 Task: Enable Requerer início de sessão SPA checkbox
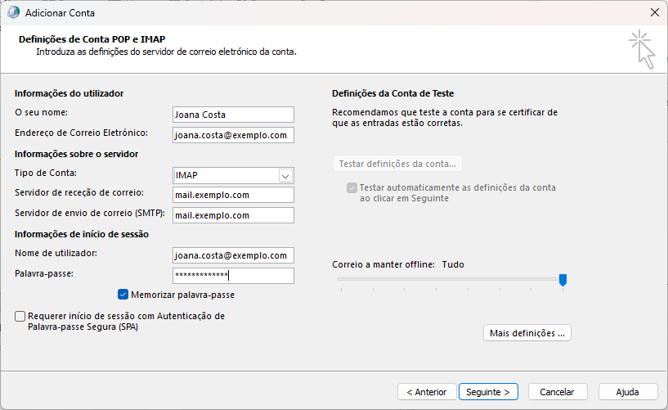point(20,316)
